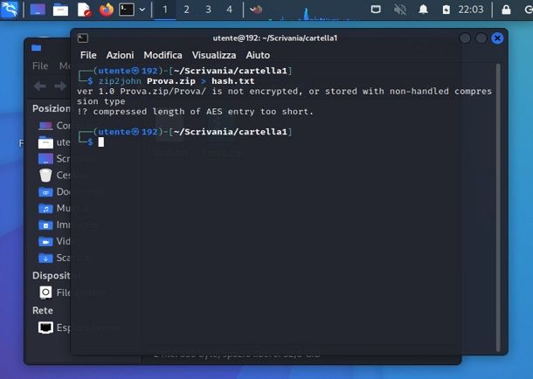
Task: Click the running app icon next to workspaces
Action: [256, 10]
